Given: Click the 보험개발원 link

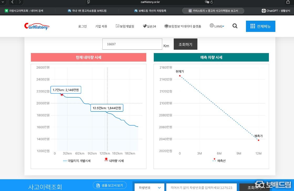Looking at the screenshot, I should click(x=125, y=26).
